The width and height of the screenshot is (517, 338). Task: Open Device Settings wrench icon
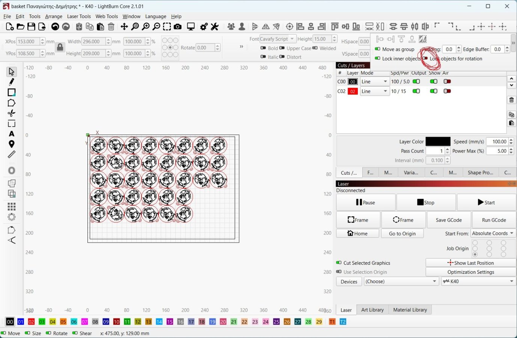[215, 27]
